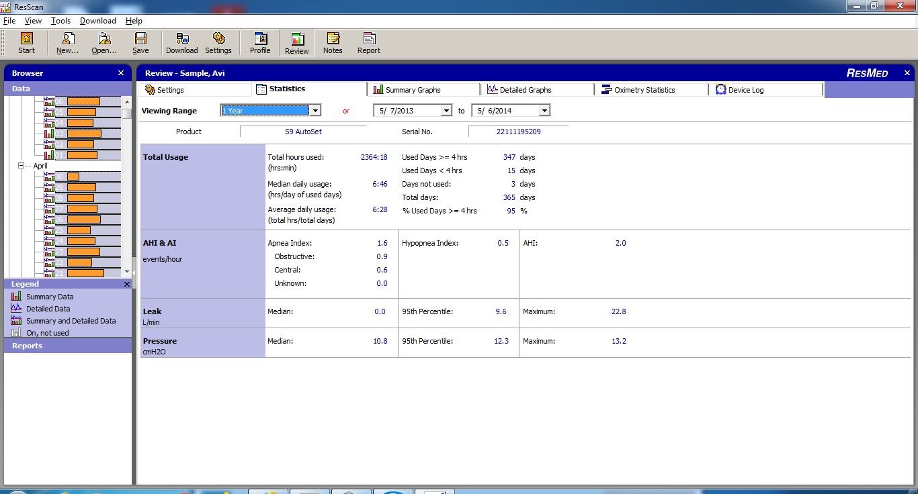
Task: Click the Data section header
Action: pos(68,89)
